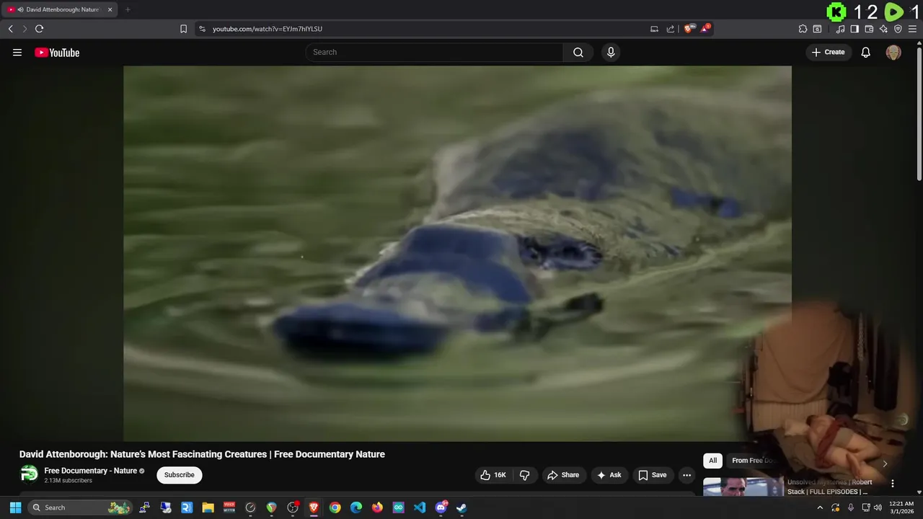Open YouTube notifications bell
This screenshot has width=923, height=519.
coord(866,52)
